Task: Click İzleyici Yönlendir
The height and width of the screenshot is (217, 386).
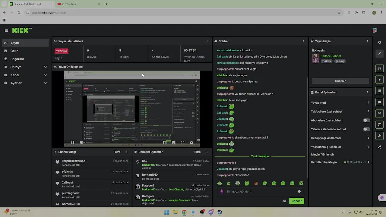Action: pos(322,155)
